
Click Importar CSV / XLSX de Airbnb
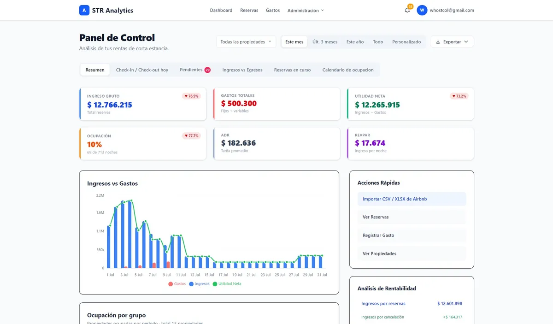click(412, 199)
